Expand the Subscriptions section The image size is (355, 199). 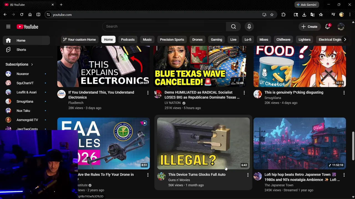[x=19, y=64]
